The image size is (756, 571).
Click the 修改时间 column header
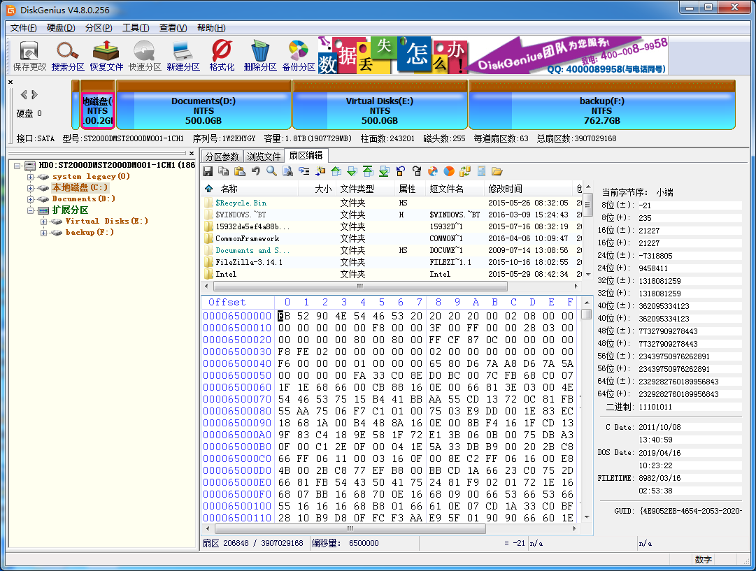tap(505, 189)
